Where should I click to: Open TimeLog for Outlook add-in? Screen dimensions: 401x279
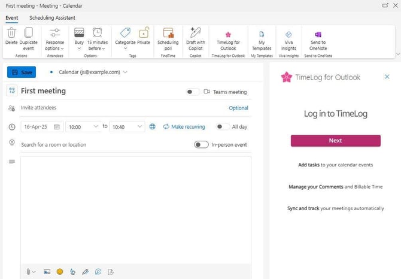click(227, 35)
